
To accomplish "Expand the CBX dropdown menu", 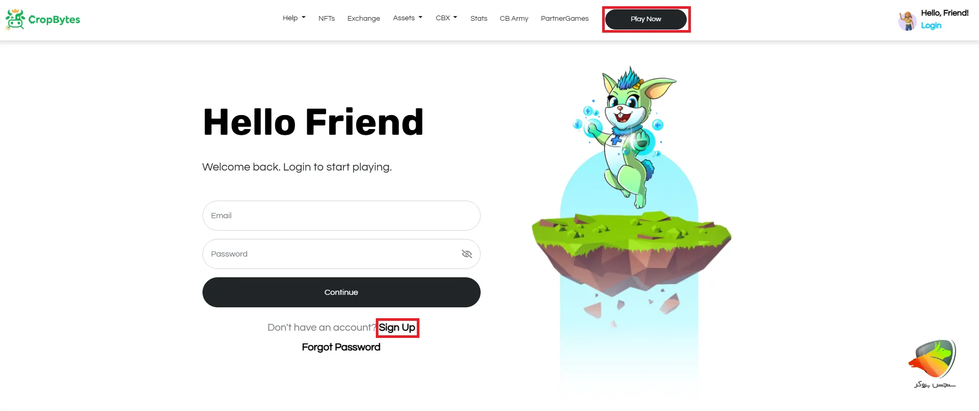I will [446, 18].
